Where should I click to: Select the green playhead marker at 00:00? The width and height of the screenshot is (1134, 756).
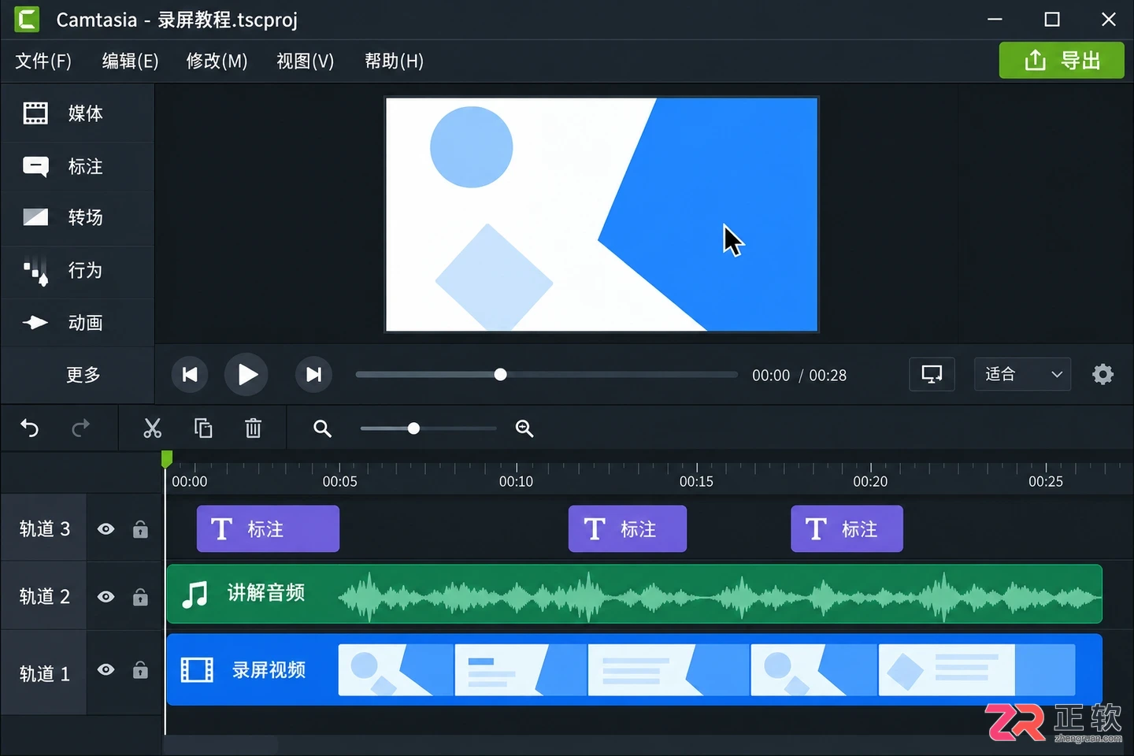tap(166, 458)
